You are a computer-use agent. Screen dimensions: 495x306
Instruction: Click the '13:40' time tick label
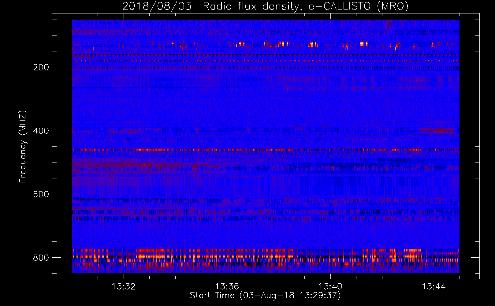click(x=330, y=287)
